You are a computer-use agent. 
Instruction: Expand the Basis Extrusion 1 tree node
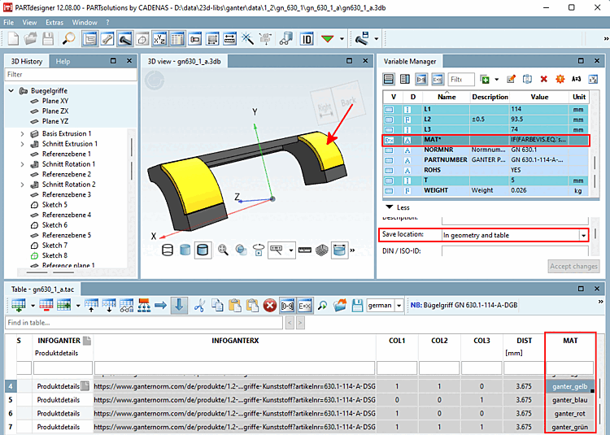pos(21,133)
